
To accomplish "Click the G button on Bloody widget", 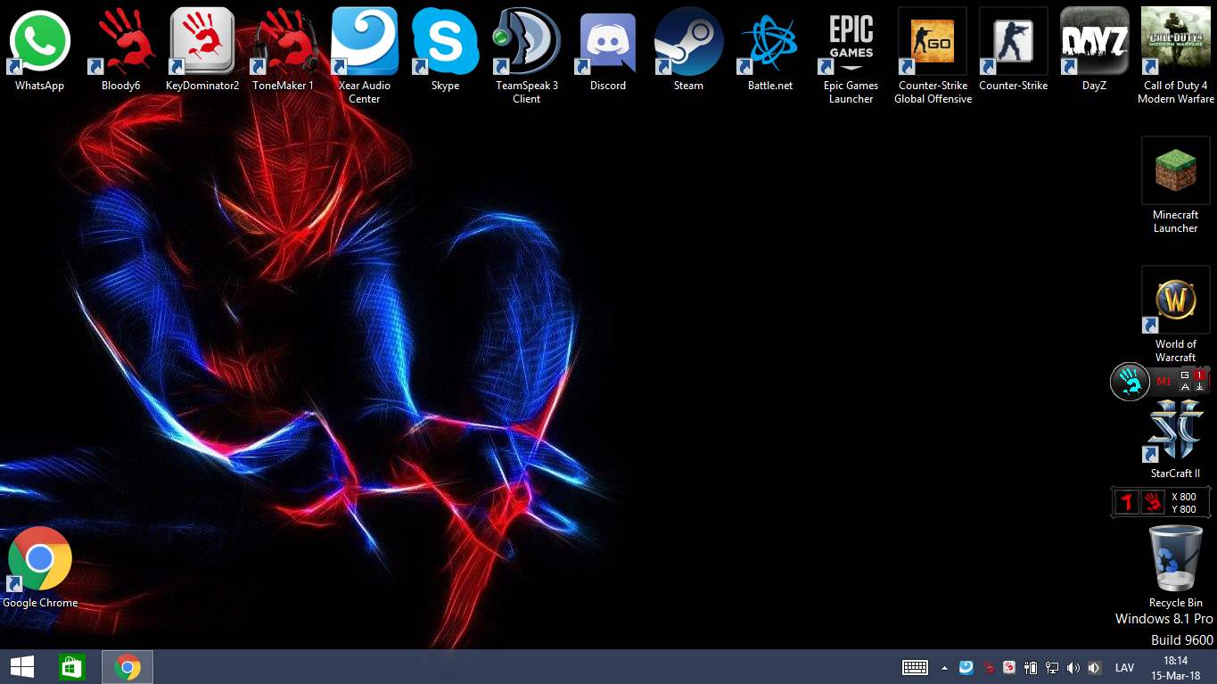I will pyautogui.click(x=1185, y=375).
